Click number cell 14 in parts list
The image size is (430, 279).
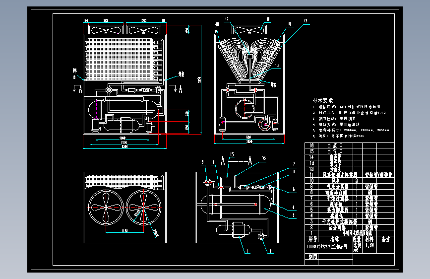(x=311, y=157)
